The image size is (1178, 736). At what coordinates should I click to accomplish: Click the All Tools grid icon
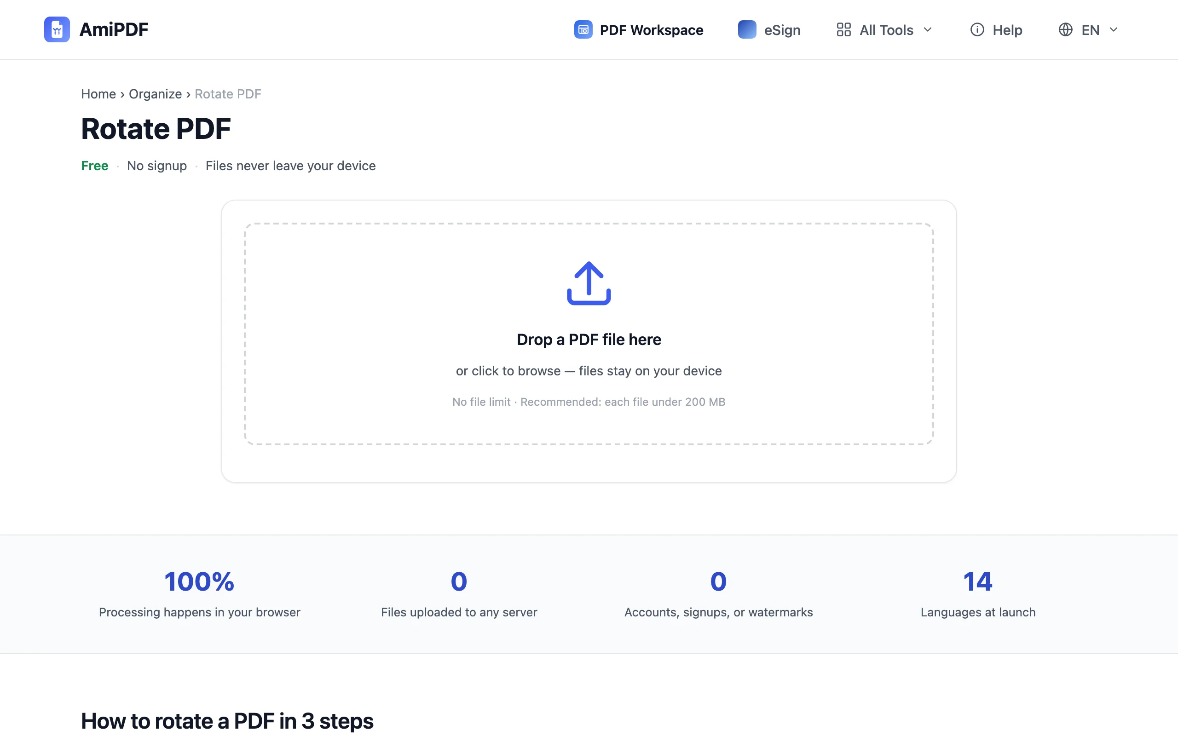[843, 30]
